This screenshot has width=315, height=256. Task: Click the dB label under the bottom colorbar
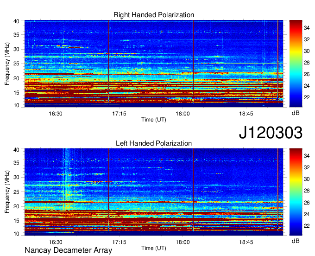click(296, 241)
